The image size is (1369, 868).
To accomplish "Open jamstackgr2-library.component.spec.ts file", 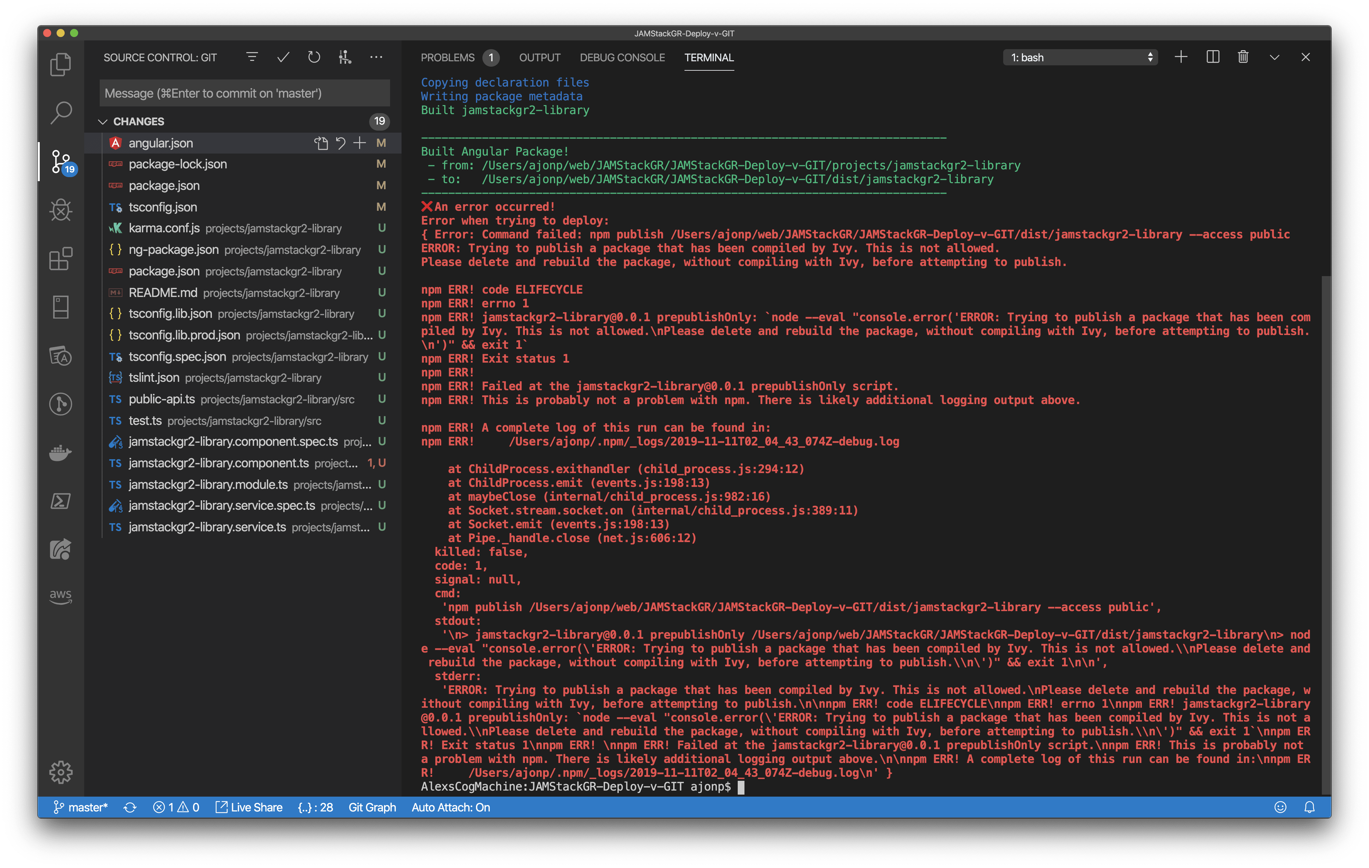I will (243, 441).
